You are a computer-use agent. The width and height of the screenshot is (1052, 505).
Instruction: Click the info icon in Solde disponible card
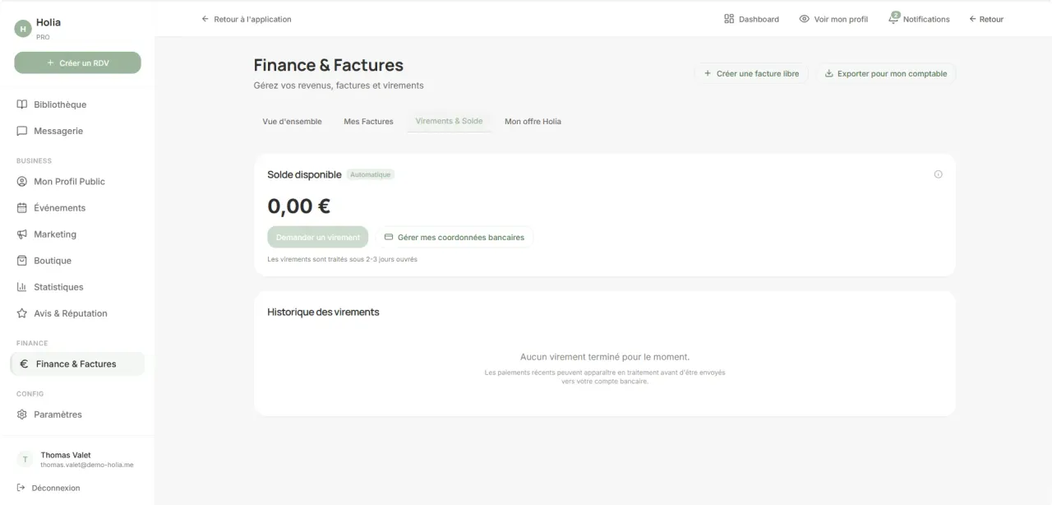point(938,174)
